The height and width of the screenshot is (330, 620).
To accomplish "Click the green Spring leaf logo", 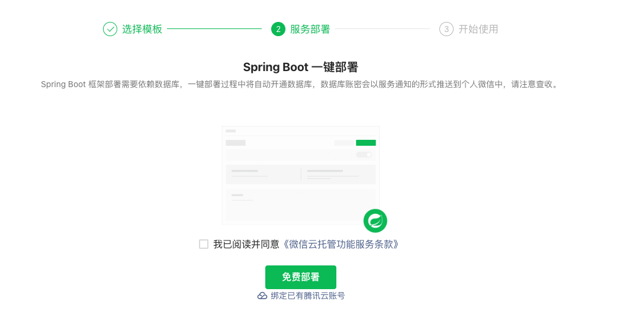I will 375,221.
